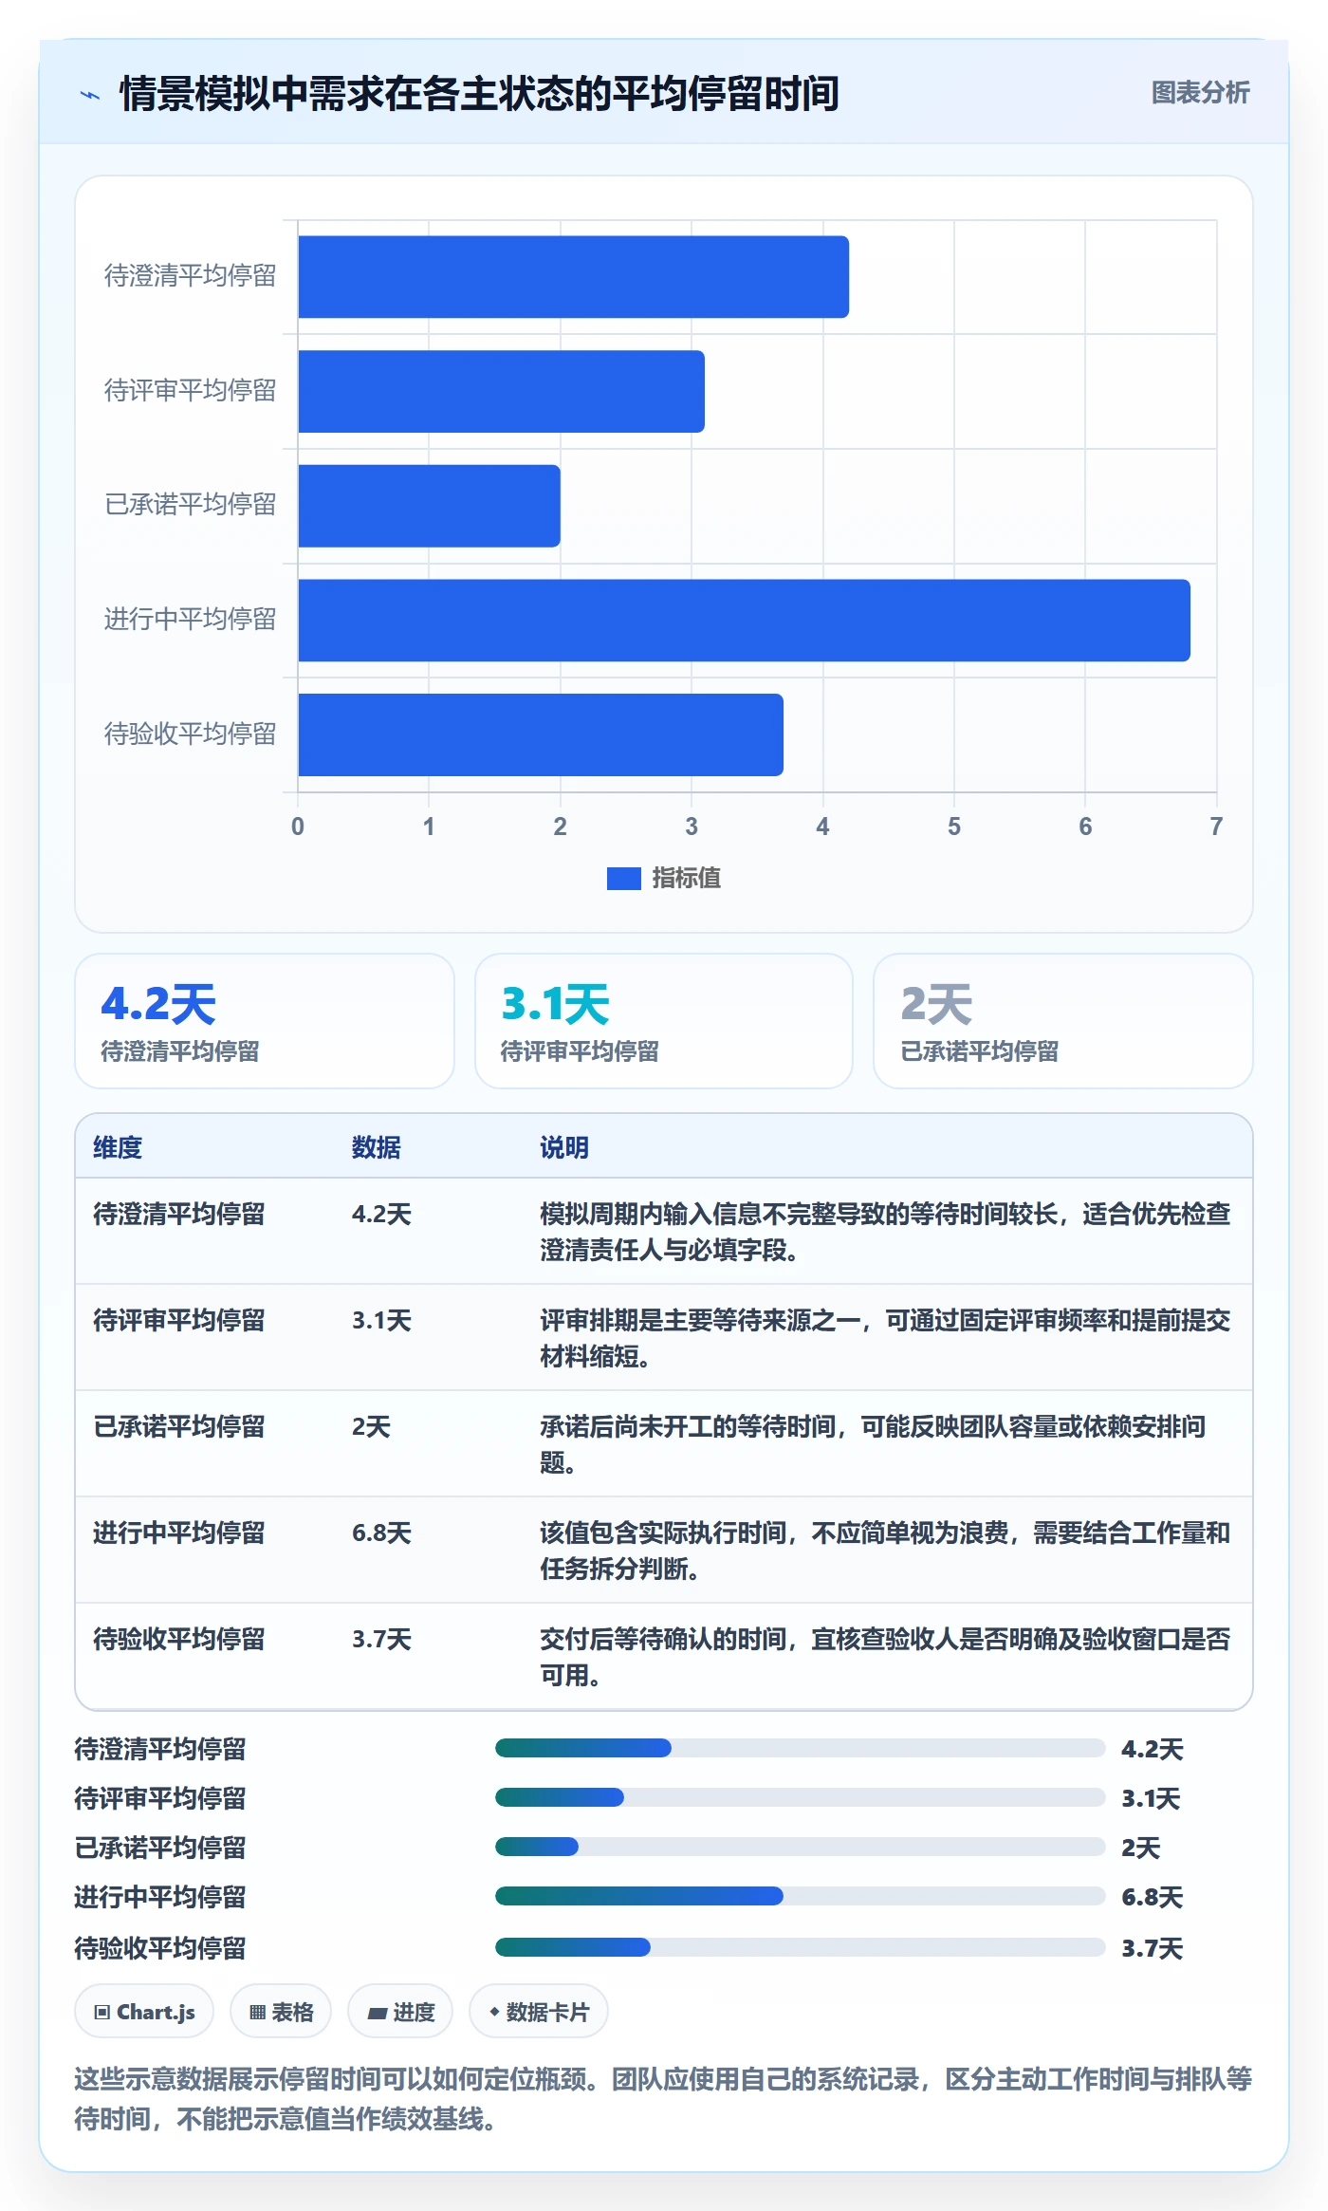This screenshot has height=2211, width=1328.
Task: Select the 进度 chip
Action: tap(400, 2012)
